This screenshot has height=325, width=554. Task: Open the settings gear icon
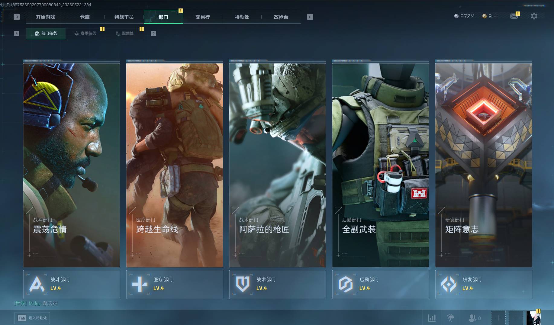(x=534, y=16)
